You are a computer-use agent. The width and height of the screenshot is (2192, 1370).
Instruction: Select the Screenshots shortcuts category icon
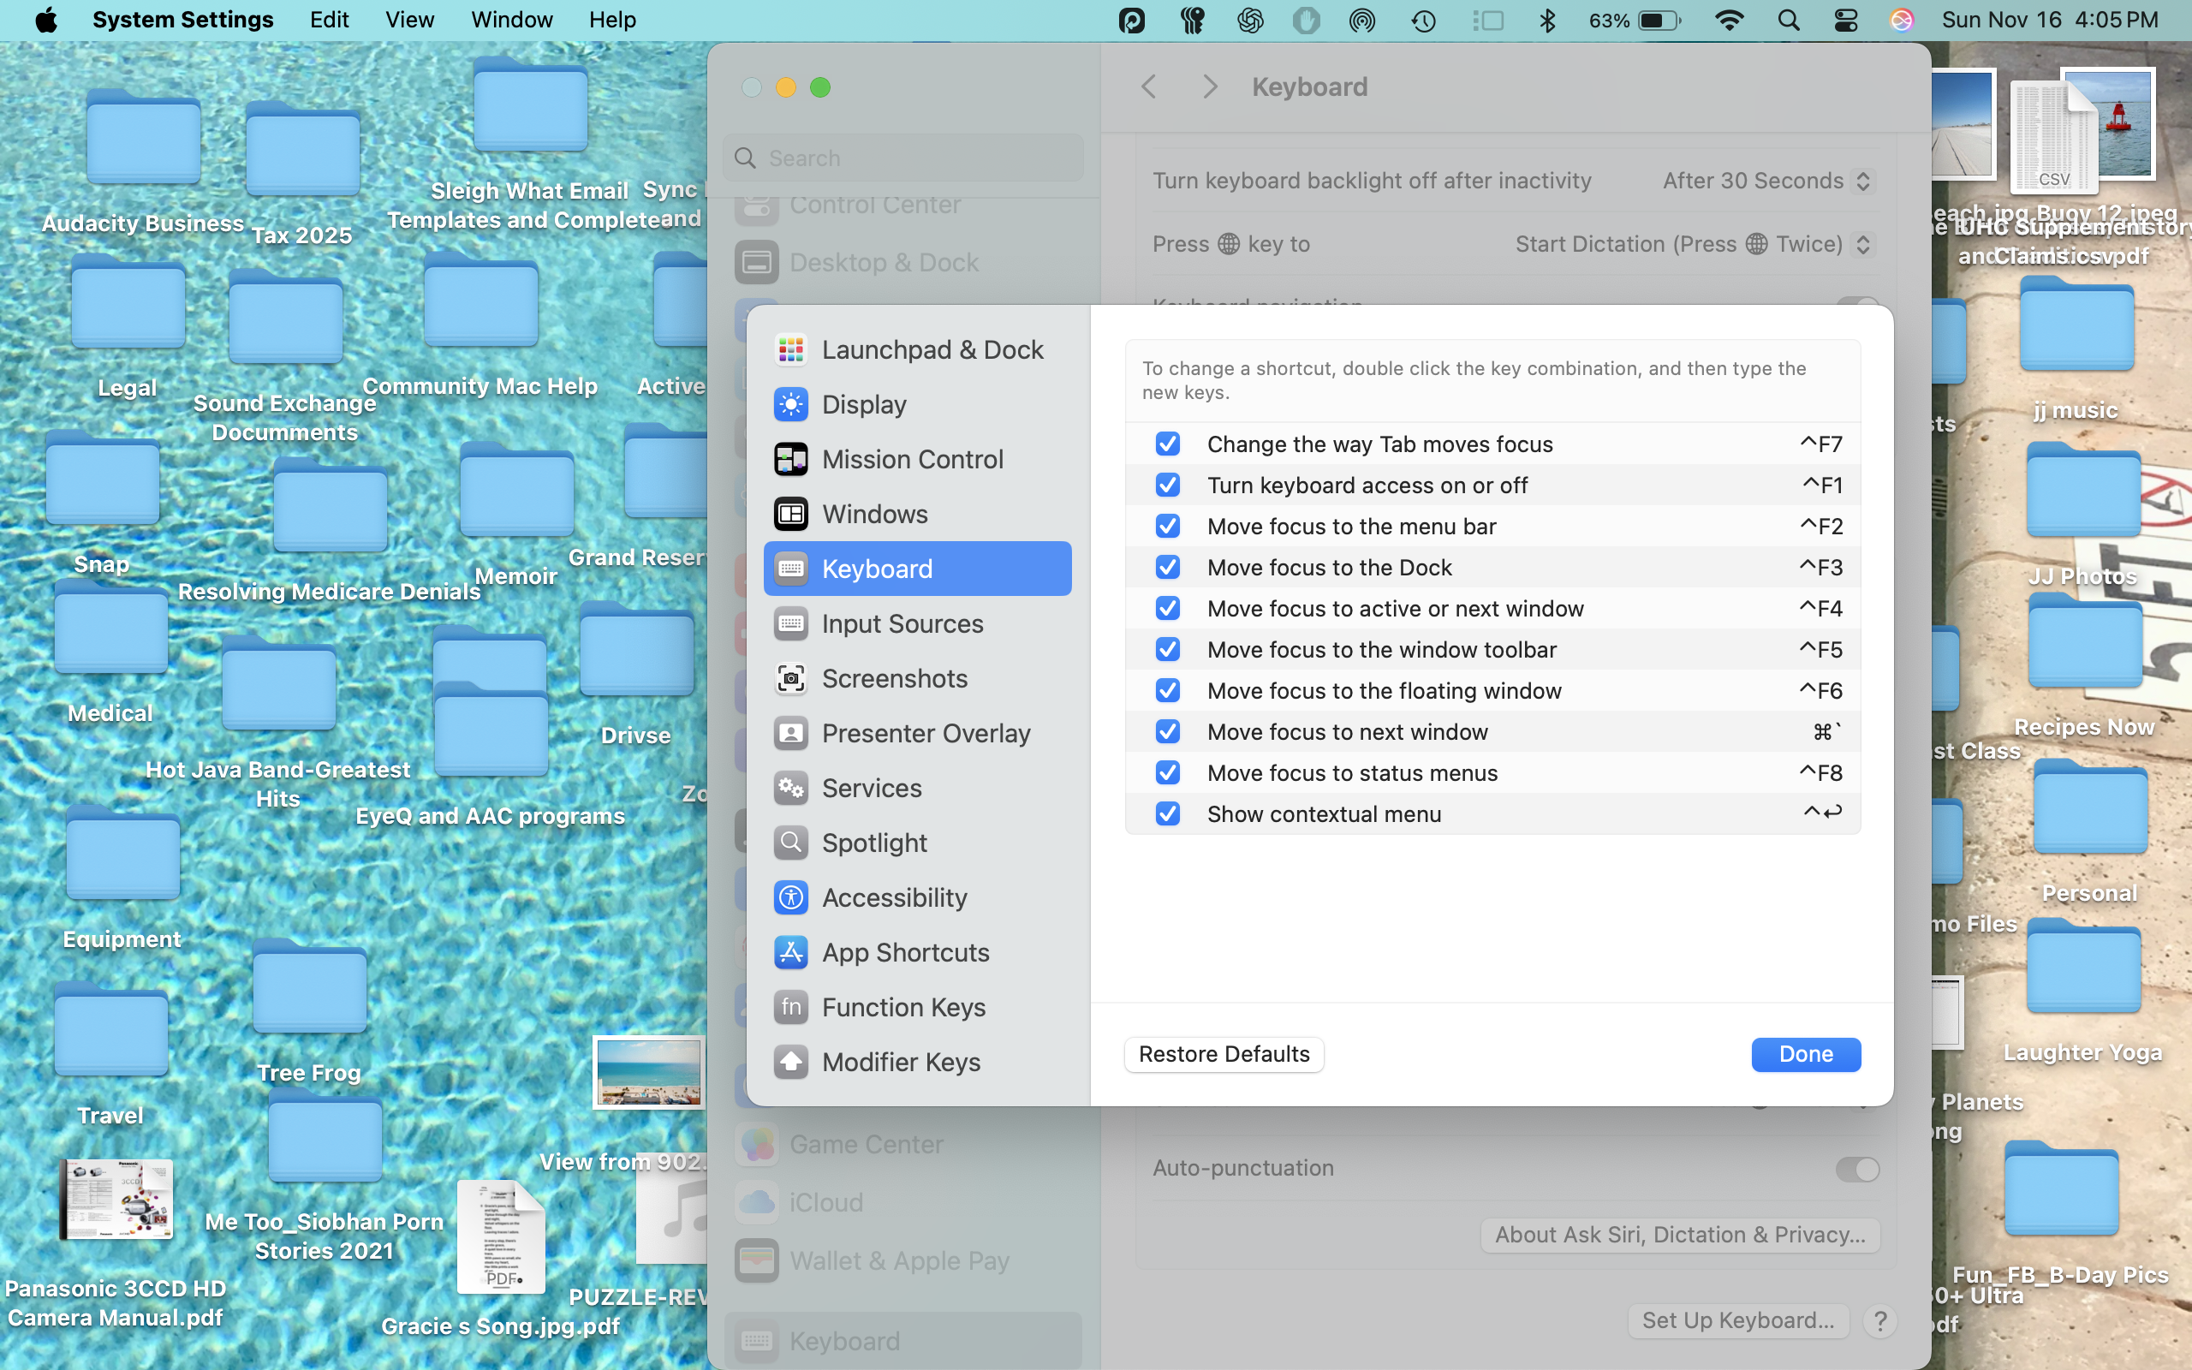point(791,679)
